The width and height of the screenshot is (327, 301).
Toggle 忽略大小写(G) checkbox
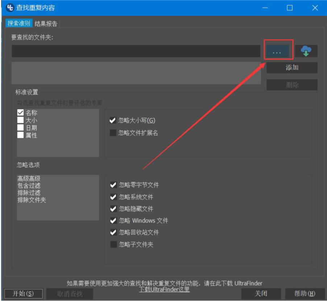[x=113, y=120]
